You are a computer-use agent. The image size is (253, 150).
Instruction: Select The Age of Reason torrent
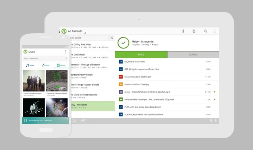[93, 66]
